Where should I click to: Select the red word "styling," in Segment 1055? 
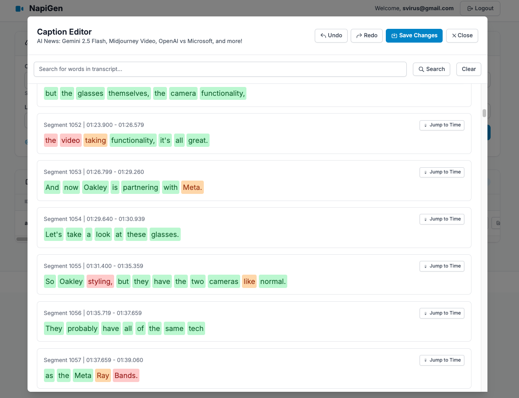(x=100, y=282)
